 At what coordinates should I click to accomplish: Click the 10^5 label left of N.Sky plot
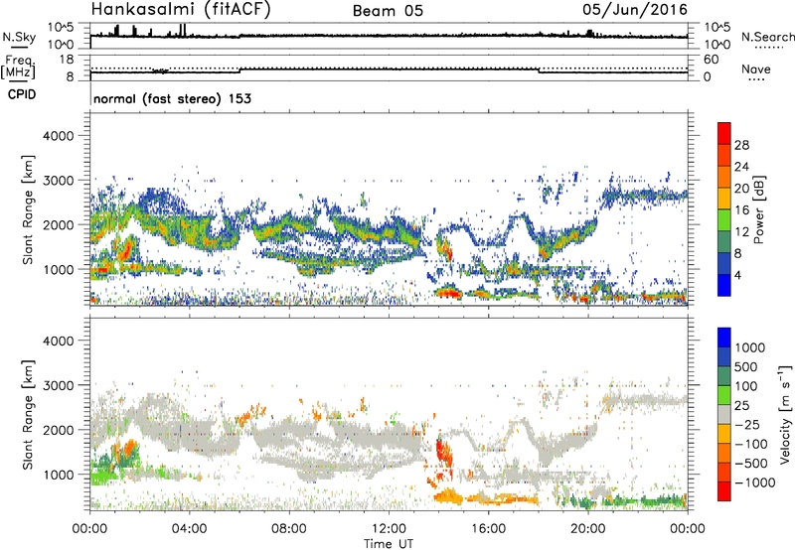point(61,27)
